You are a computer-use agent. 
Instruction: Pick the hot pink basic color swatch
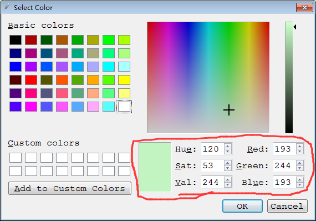(31, 93)
